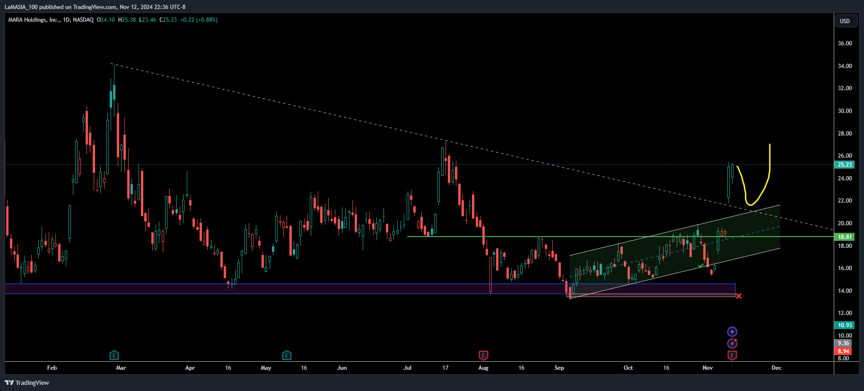Open the red earnings marker near Aug
Viewport: 864px width, 391px height.
click(483, 355)
